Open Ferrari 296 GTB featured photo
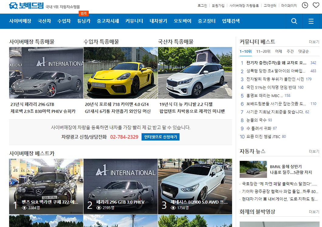Screen dimensions: 322x227 coord(46,73)
